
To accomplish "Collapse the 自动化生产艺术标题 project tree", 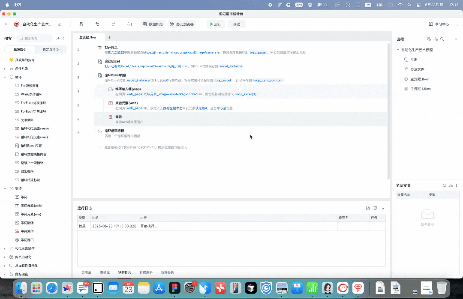I will (398, 50).
